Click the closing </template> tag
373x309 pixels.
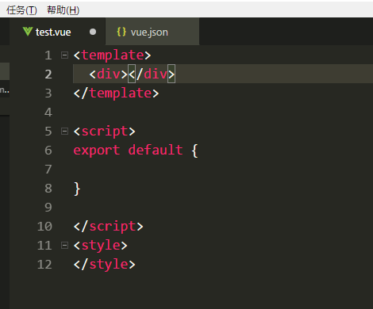pyautogui.click(x=116, y=93)
